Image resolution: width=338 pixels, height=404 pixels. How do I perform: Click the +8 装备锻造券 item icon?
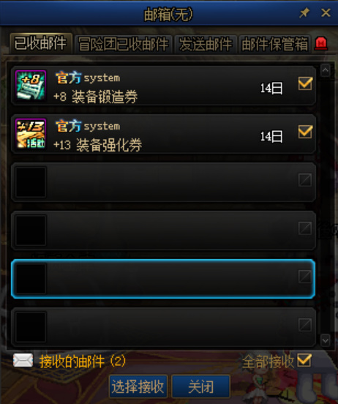(x=31, y=86)
